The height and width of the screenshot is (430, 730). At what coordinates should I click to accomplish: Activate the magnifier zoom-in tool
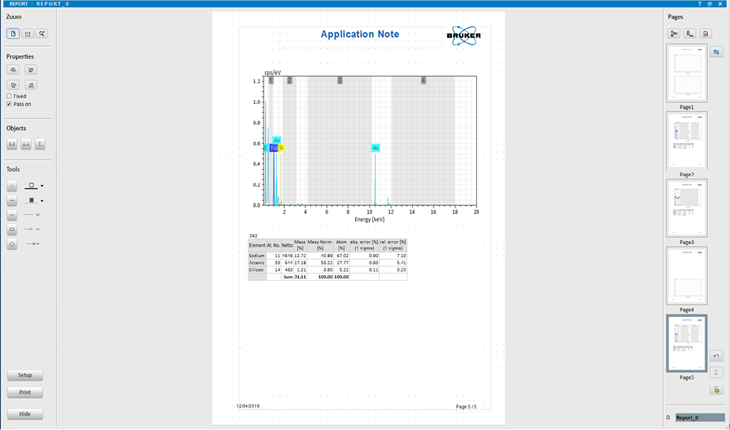(x=42, y=34)
